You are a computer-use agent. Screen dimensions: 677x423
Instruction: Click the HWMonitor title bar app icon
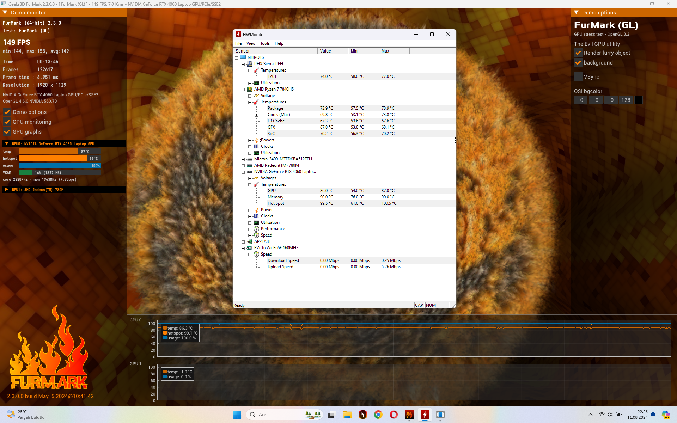coord(238,34)
